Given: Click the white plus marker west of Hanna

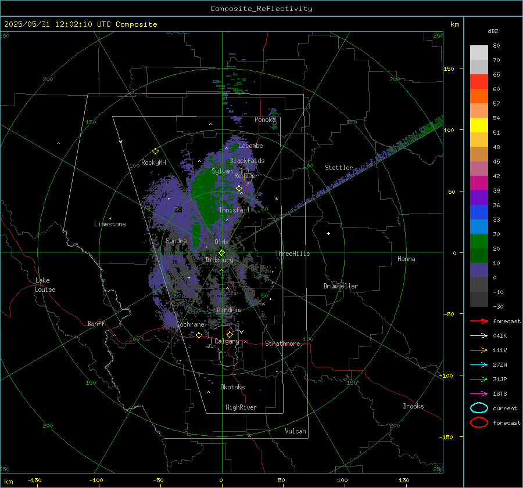Looking at the screenshot, I should [x=328, y=233].
